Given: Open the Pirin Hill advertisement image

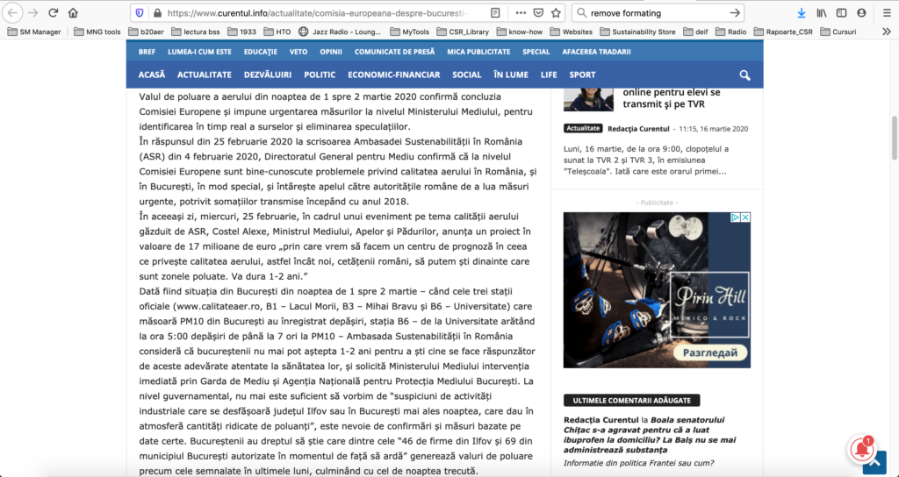Looking at the screenshot, I should pos(657,289).
